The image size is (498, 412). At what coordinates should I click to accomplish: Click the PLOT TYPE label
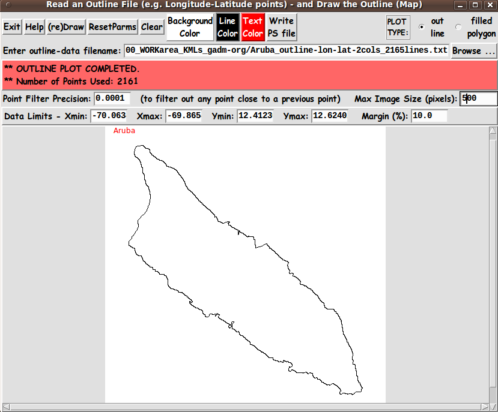pyautogui.click(x=398, y=27)
